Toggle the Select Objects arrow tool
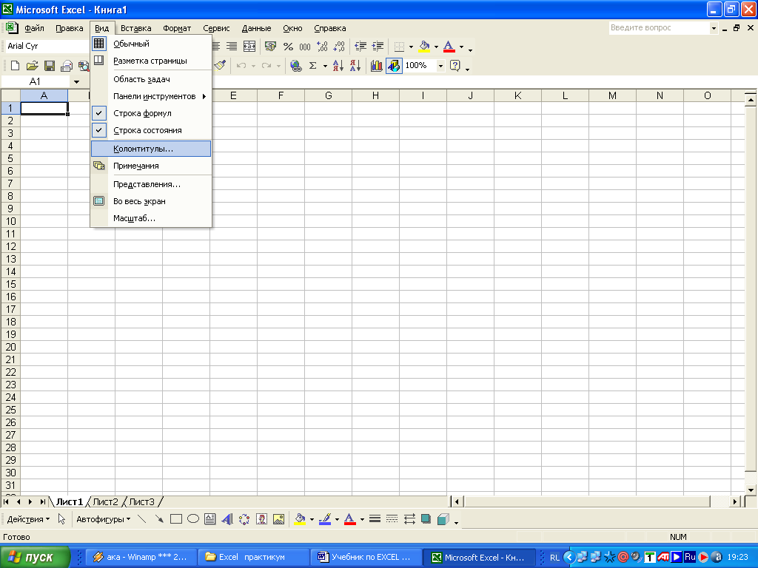This screenshot has height=568, width=758. [61, 519]
